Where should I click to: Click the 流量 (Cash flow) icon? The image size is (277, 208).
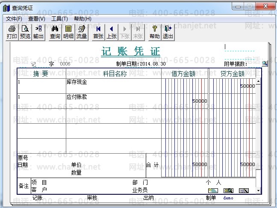point(81,32)
